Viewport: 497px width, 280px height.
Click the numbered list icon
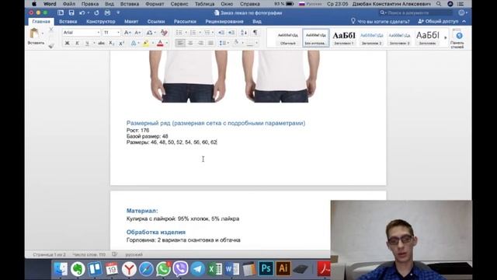pyautogui.click(x=193, y=33)
